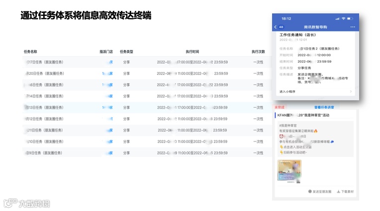This screenshot has height=211, width=380.
Task: Tap the back arrow in phone header
Action: coord(276,27)
